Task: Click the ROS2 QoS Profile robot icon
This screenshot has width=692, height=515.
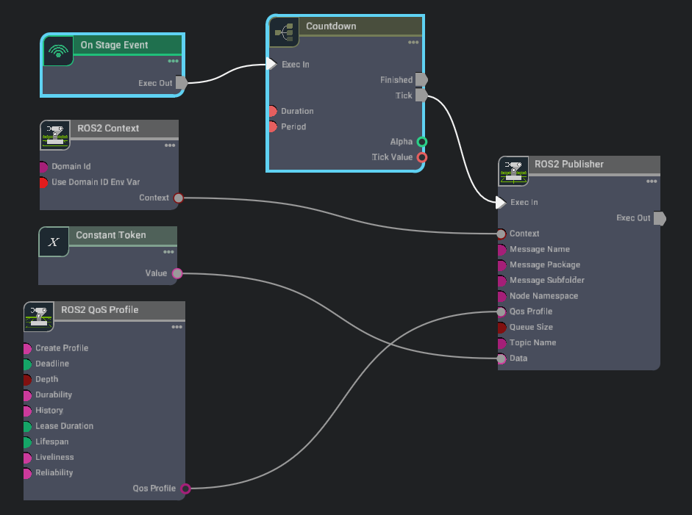Action: pos(38,316)
